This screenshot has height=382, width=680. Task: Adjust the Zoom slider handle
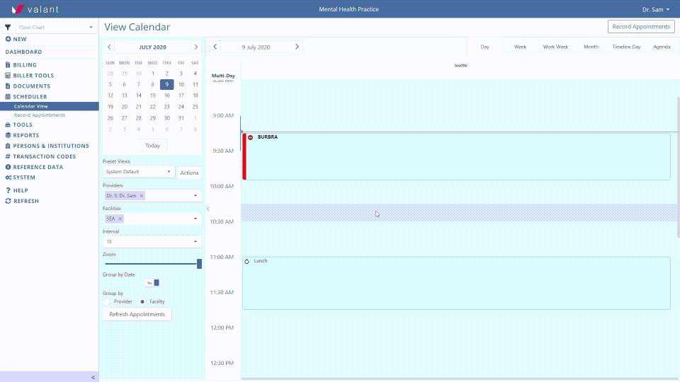coord(199,264)
